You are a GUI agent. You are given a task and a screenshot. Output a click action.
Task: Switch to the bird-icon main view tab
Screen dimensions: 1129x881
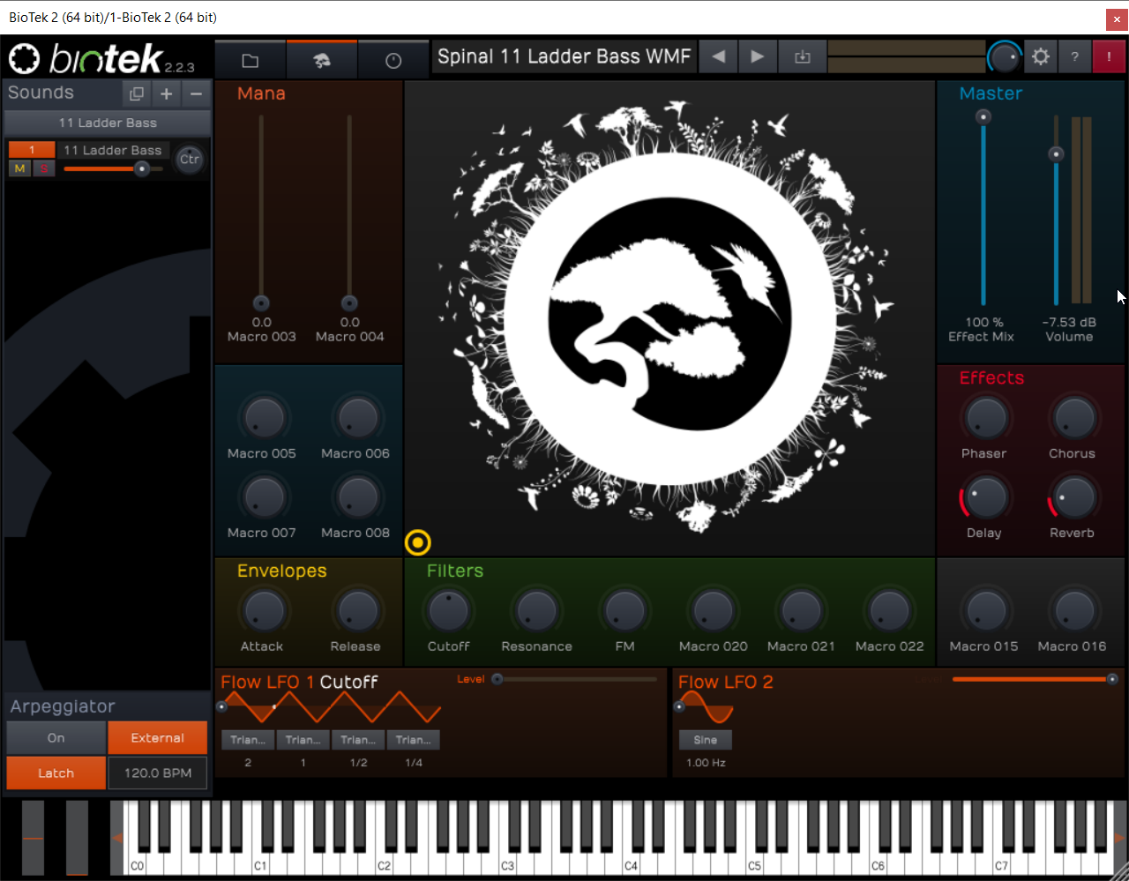coord(322,60)
